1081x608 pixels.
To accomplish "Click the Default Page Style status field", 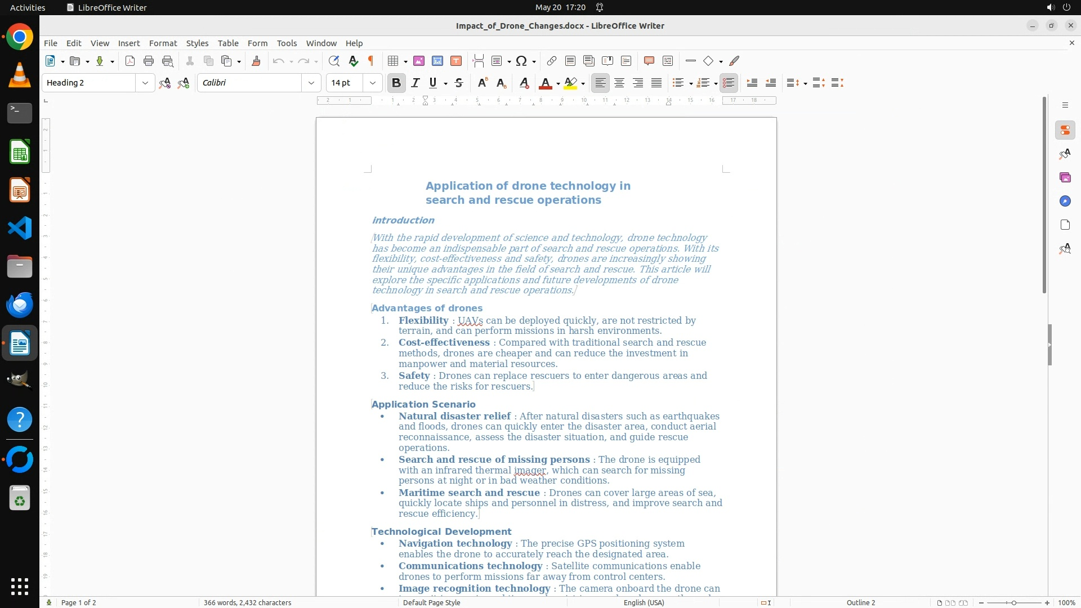I will (x=431, y=602).
